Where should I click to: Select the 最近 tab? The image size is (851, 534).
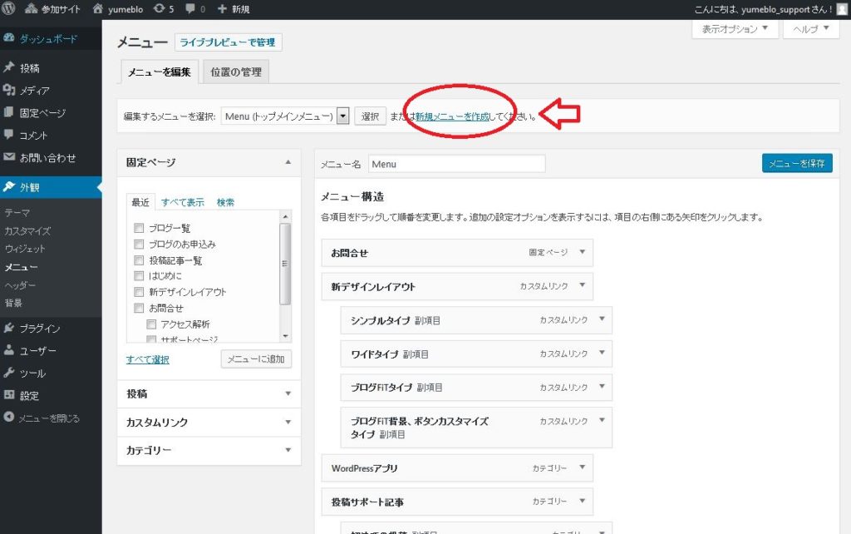140,202
